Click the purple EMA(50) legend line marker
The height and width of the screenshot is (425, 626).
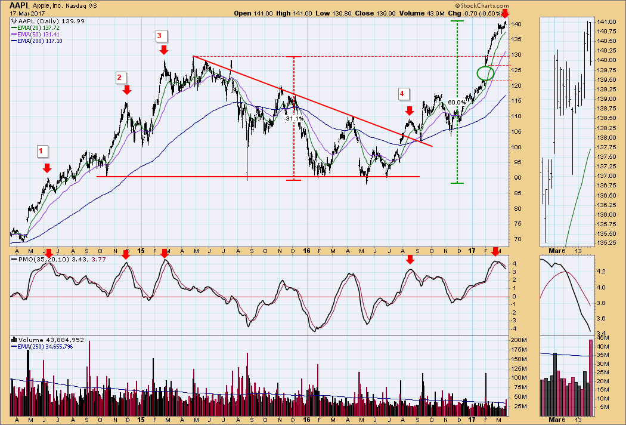pos(14,35)
